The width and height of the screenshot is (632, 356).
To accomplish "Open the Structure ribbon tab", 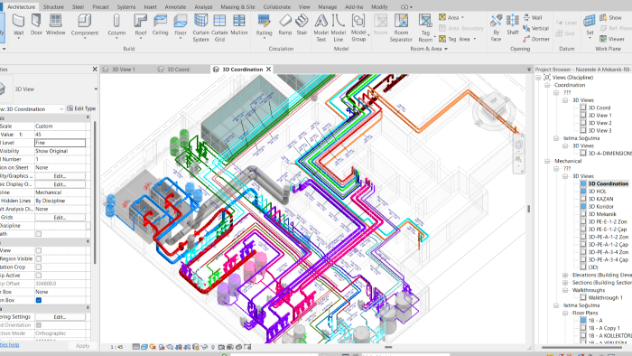I will 53,7.
